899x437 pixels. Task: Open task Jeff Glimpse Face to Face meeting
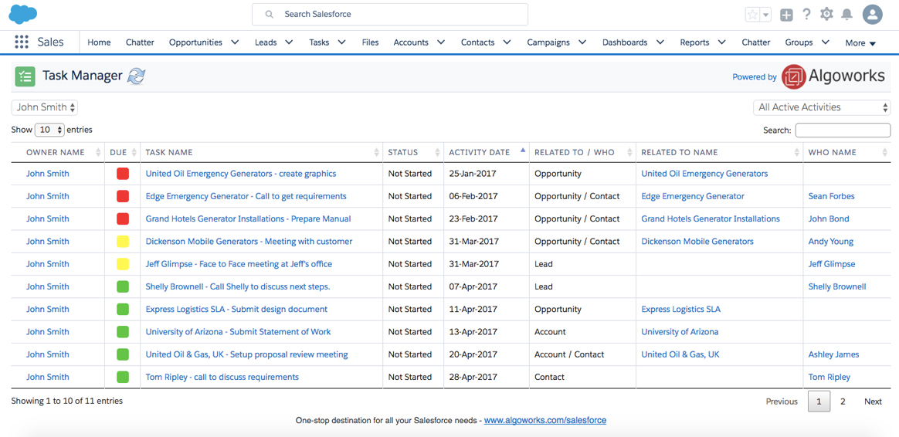[x=239, y=264]
